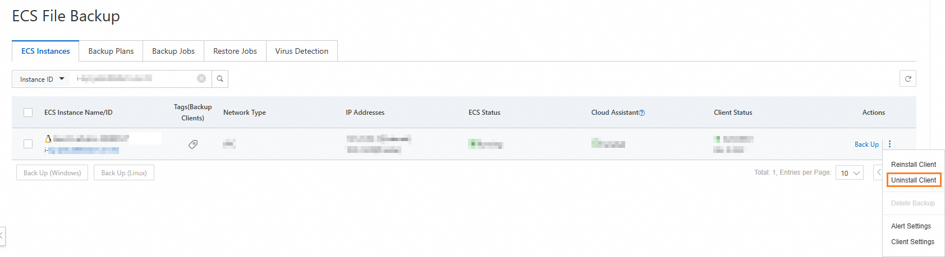Open the Cloud Assistant help tooltip icon

(x=642, y=113)
